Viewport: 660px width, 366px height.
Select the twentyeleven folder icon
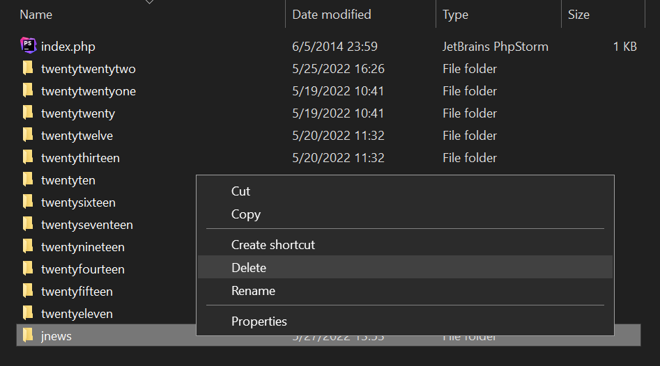[x=28, y=313]
